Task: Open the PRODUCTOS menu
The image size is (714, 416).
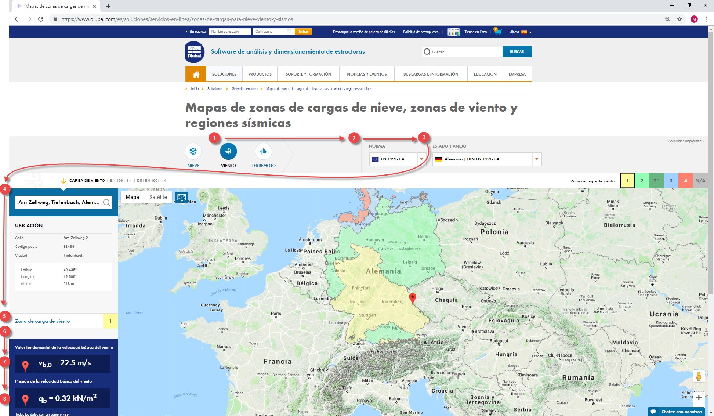Action: click(x=260, y=74)
